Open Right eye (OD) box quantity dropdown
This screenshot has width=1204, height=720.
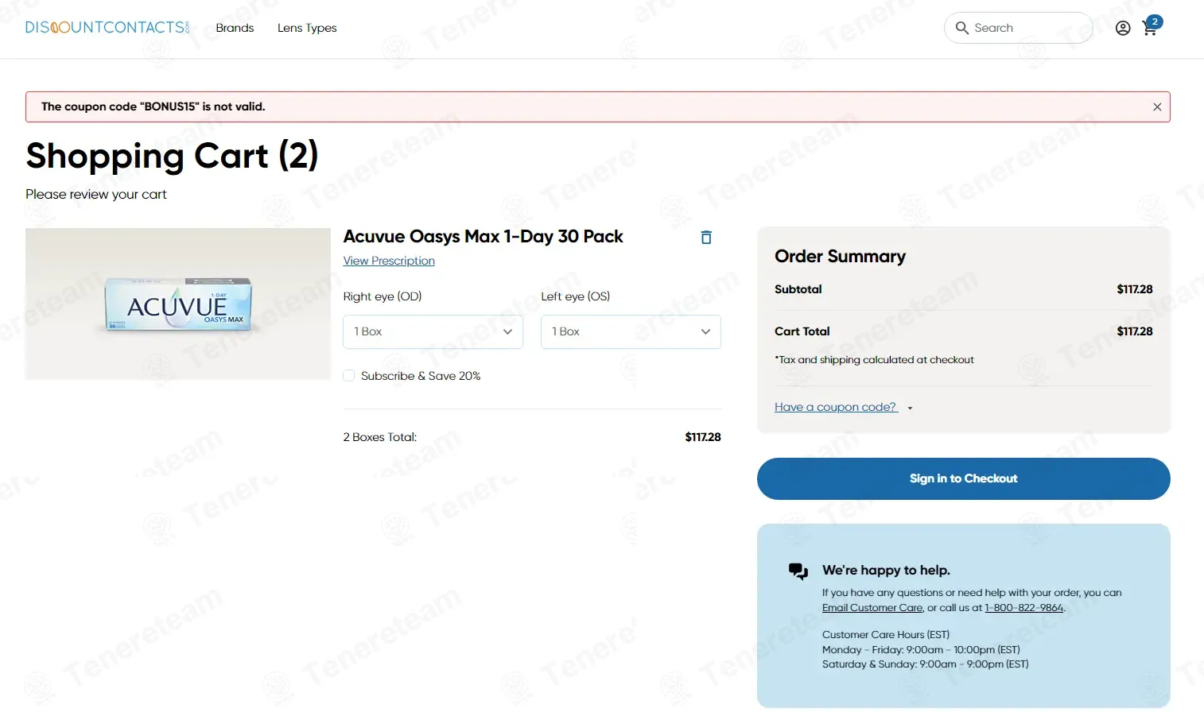point(433,331)
